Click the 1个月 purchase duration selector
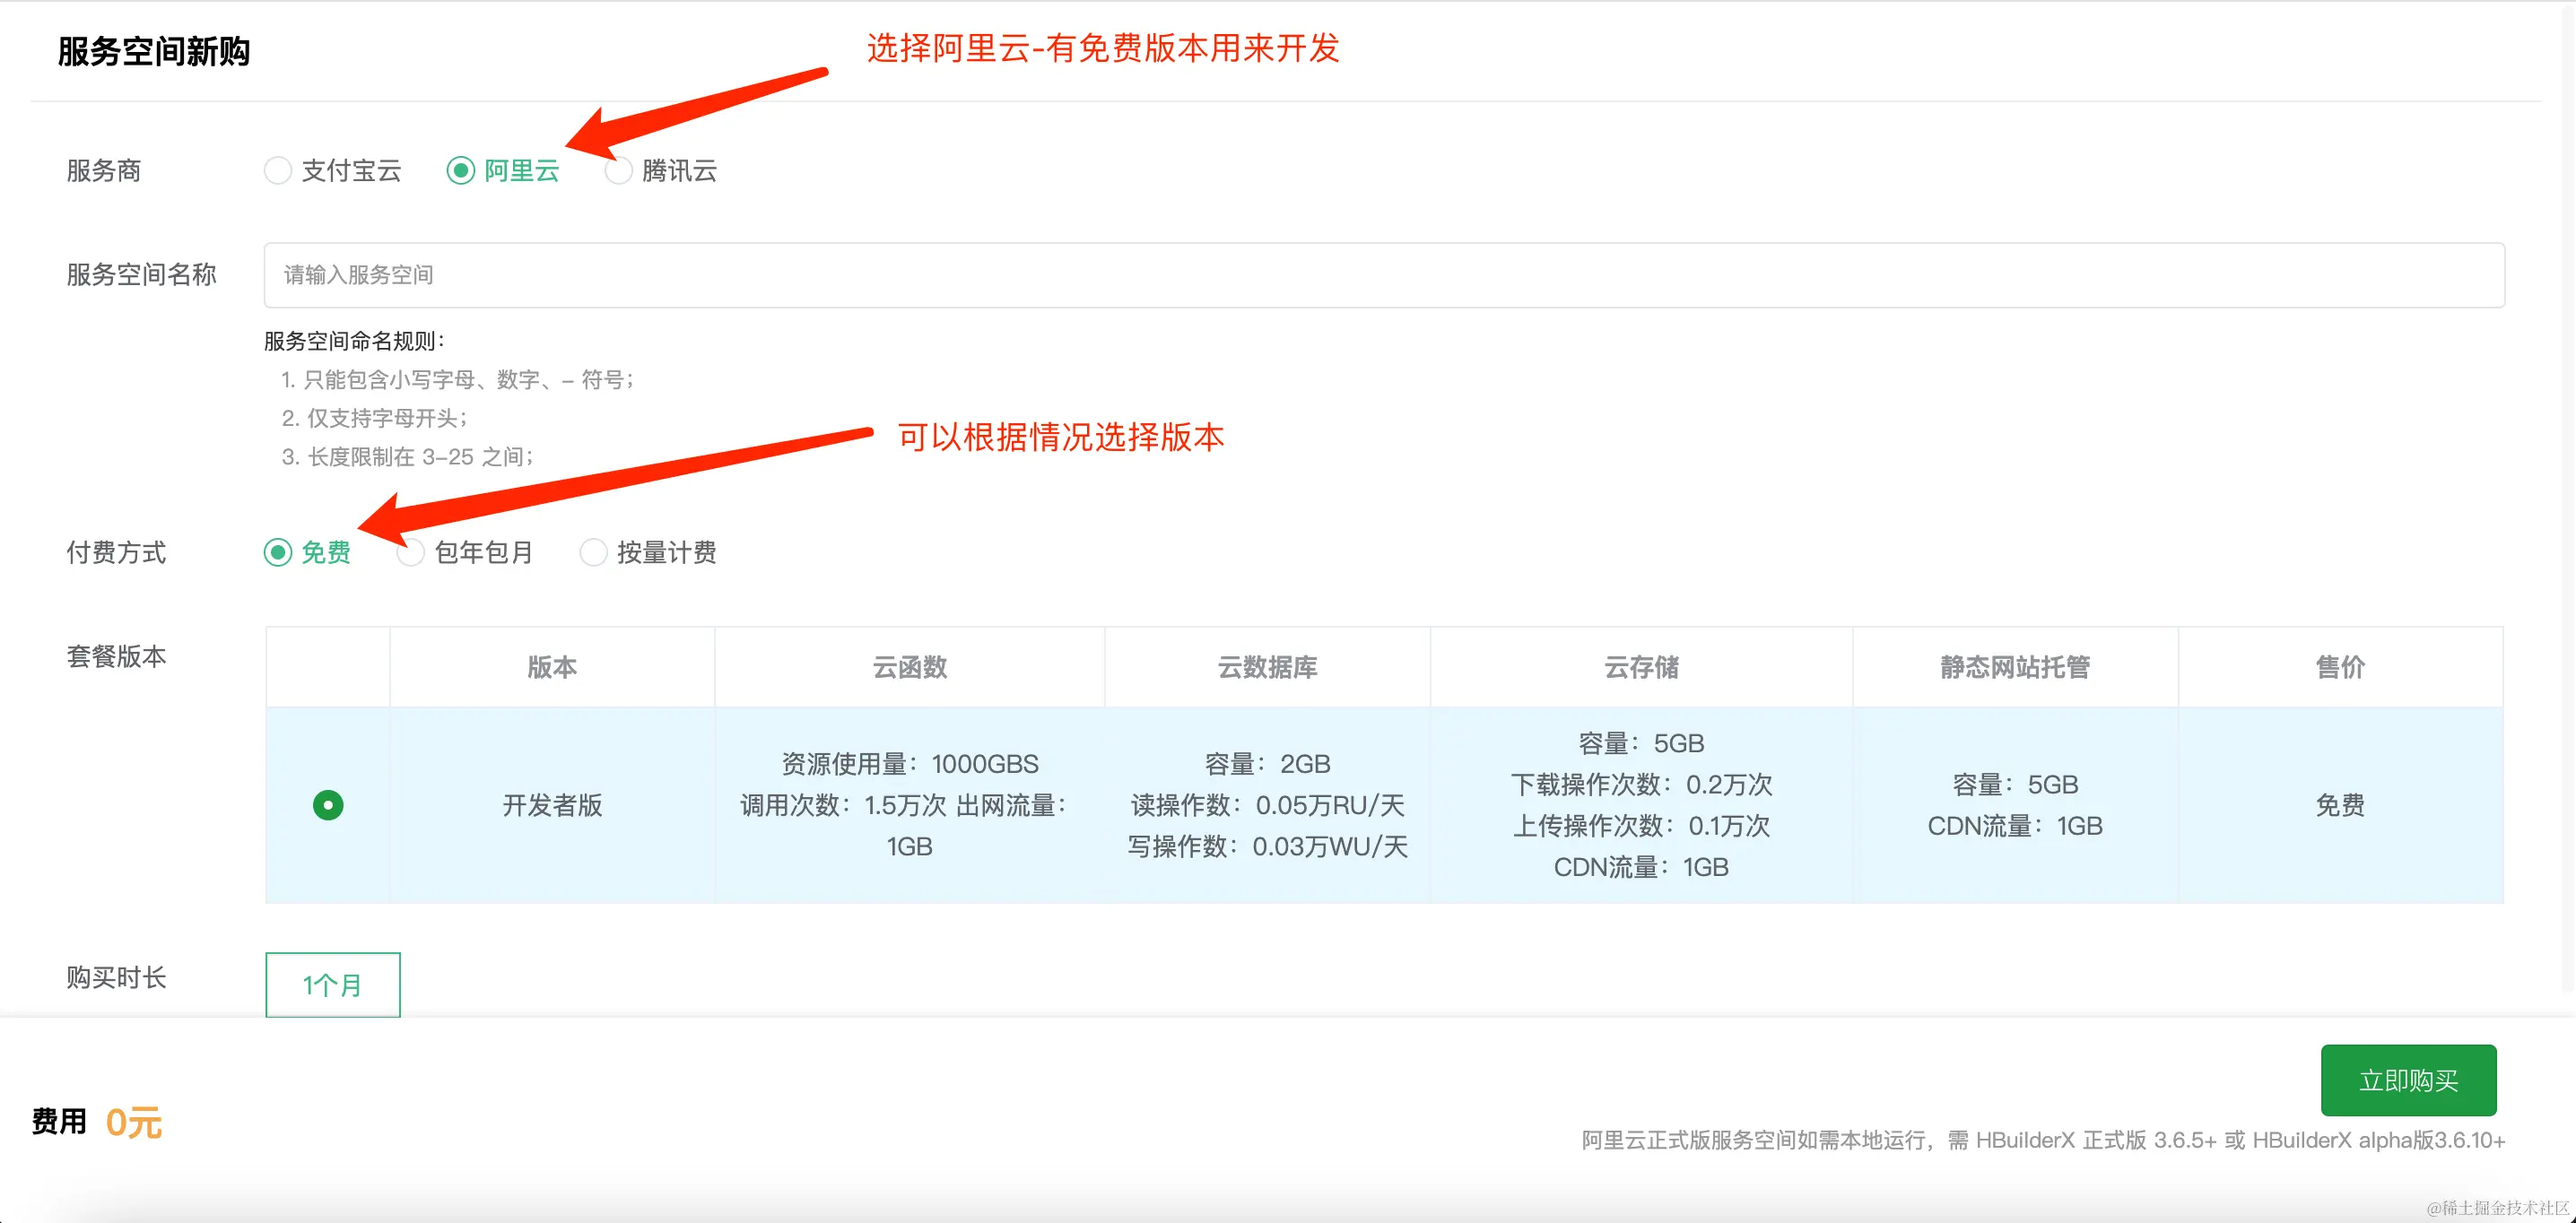This screenshot has height=1223, width=2576. click(332, 985)
